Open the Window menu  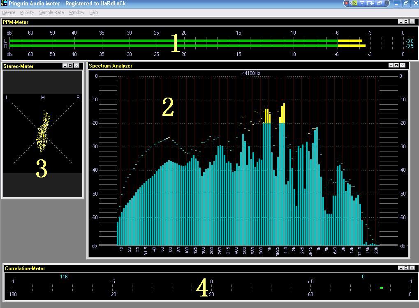[x=76, y=13]
